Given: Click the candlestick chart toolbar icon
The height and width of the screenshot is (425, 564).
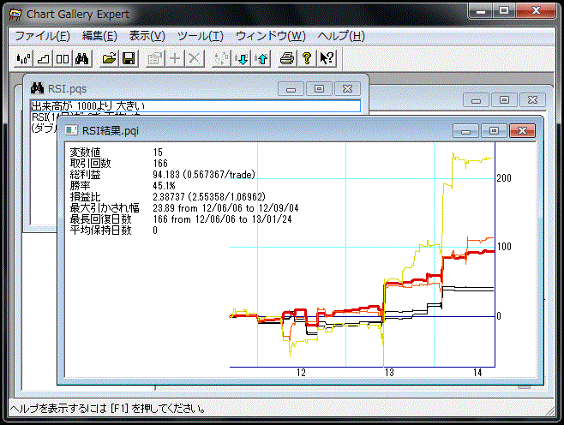Looking at the screenshot, I should (24, 58).
